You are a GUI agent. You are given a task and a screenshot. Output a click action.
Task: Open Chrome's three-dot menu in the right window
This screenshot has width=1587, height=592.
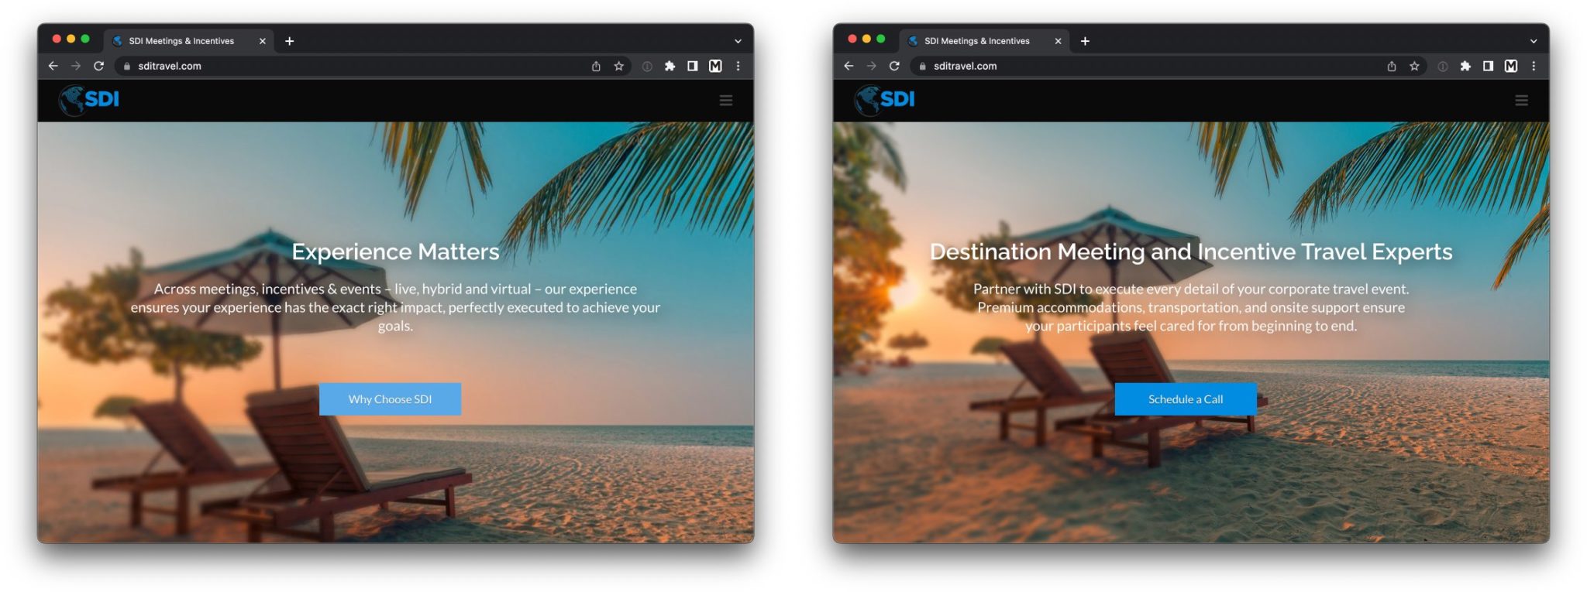tap(1534, 67)
